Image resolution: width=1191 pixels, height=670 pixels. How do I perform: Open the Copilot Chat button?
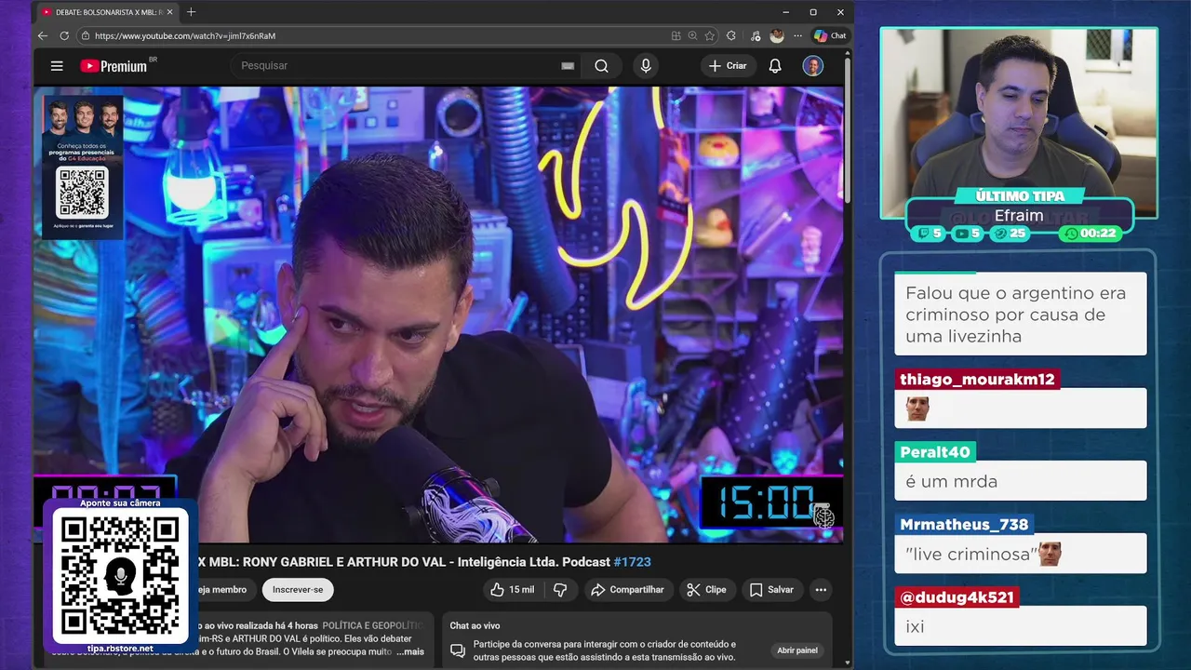[830, 35]
